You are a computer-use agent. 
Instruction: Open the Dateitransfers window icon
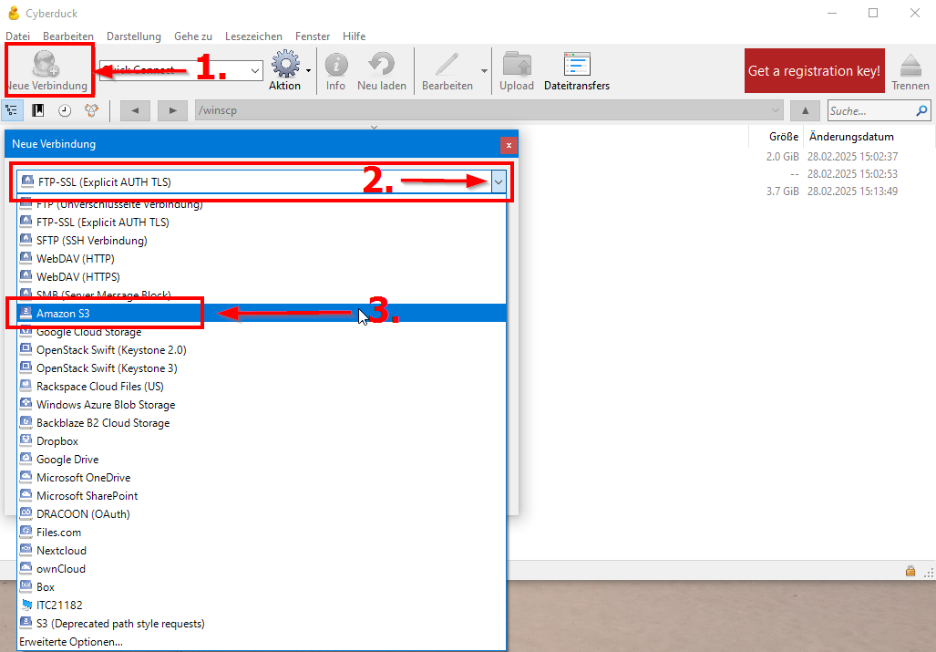click(576, 65)
